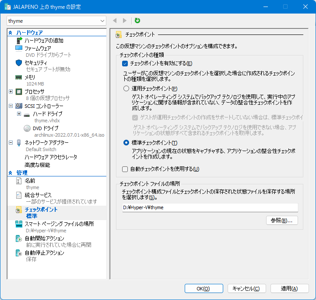
Task: Click セキュア ブートが無効 text
Action: [x=48, y=69]
